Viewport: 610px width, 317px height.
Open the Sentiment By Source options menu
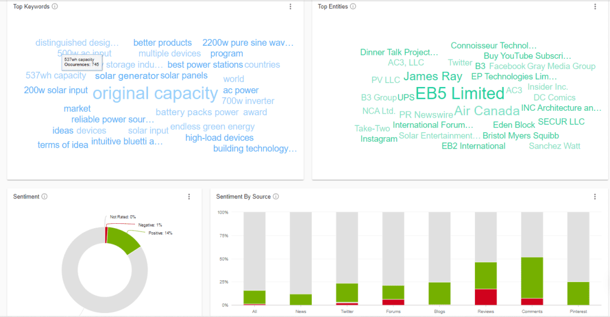pos(595,197)
